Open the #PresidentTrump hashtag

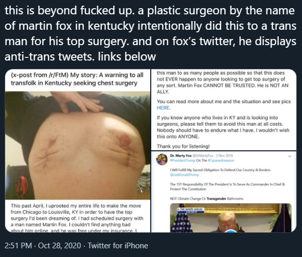click(x=183, y=161)
